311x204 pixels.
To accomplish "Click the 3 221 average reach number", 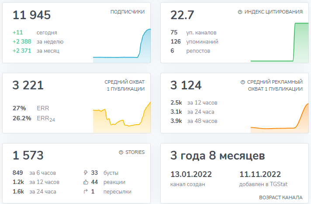I will click(28, 85).
